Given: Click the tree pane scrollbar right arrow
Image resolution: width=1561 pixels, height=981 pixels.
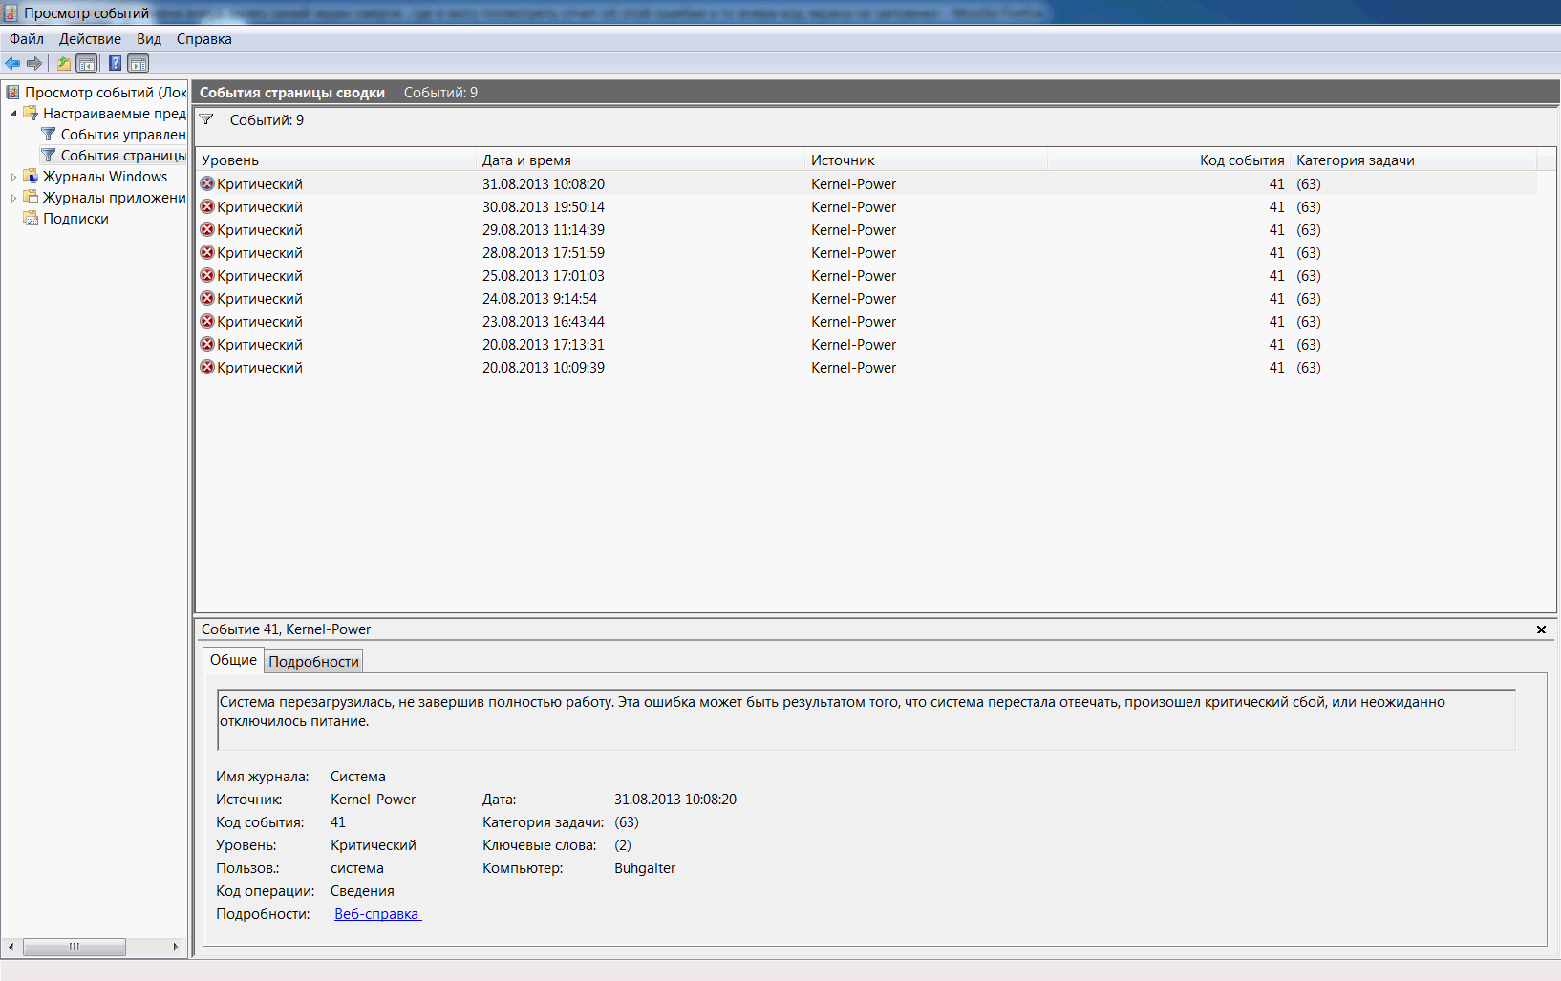Looking at the screenshot, I should click(176, 948).
